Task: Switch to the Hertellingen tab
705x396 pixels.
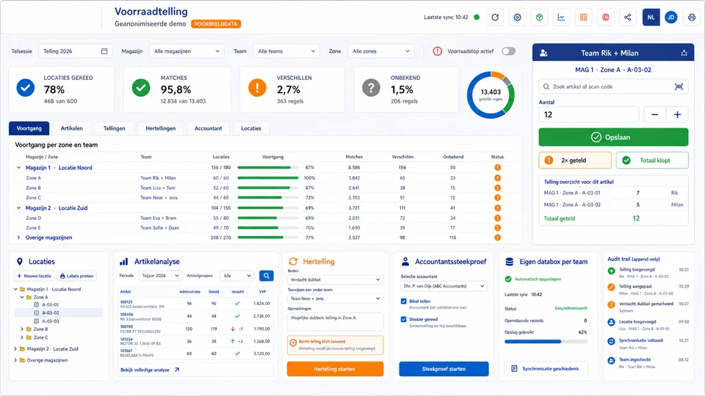Action: tap(161, 128)
